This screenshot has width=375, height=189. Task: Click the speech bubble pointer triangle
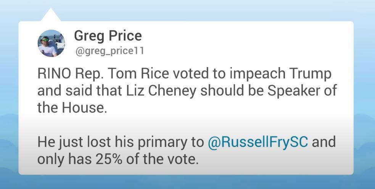[x=50, y=15]
